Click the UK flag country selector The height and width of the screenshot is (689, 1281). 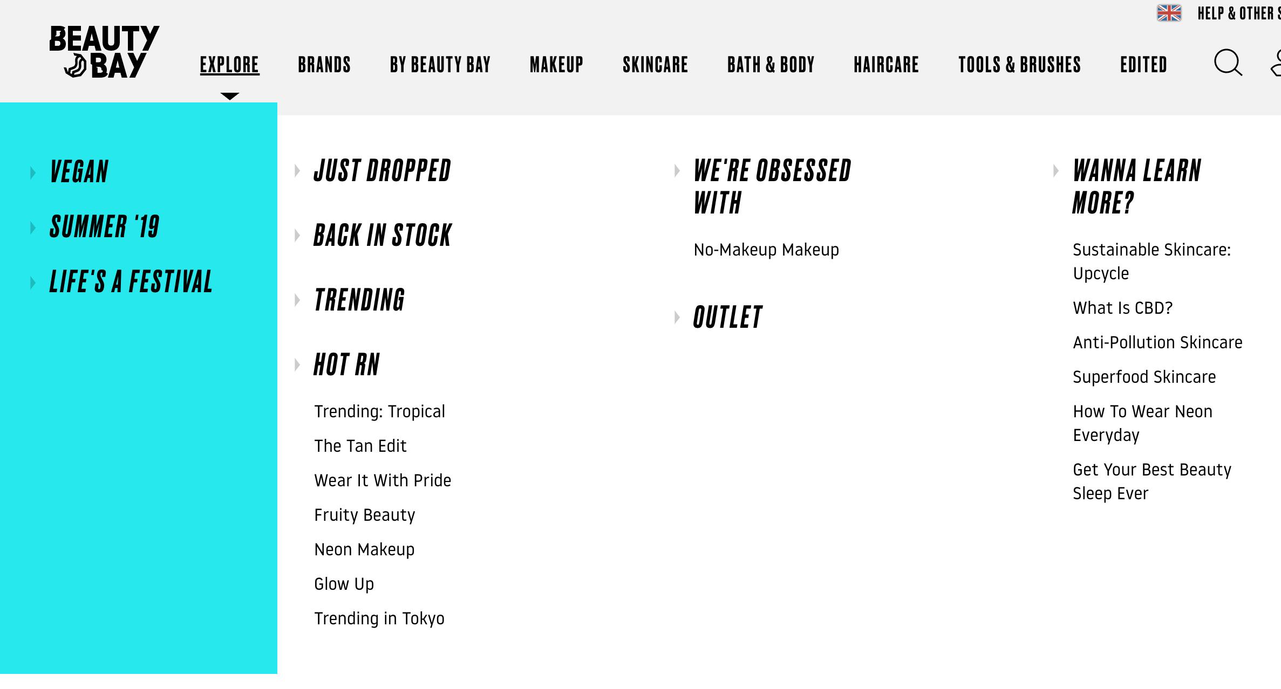[x=1169, y=12]
